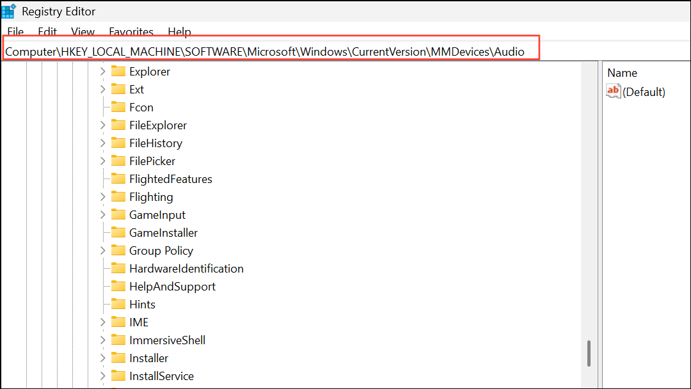Image resolution: width=691 pixels, height=389 pixels.
Task: Expand the InstallService key
Action: [102, 376]
